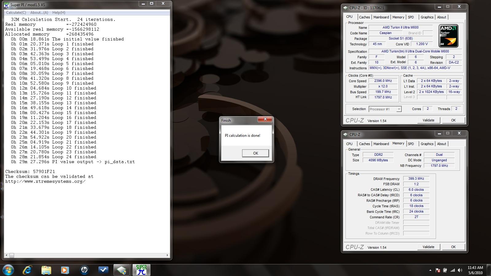Click OK in the Finish dialog
This screenshot has height=276, width=491.
[x=255, y=153]
